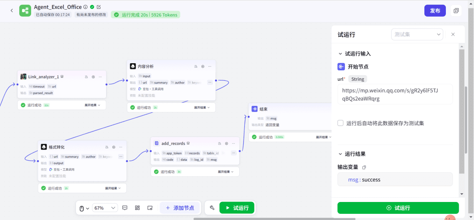Run the Link_analyzer_1 node with its play icon
This screenshot has width=474, height=220.
coord(93,77)
